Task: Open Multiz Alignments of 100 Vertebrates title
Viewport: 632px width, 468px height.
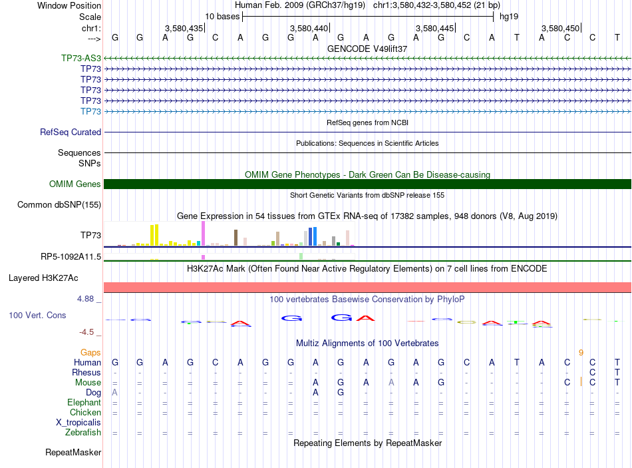Action: point(367,344)
